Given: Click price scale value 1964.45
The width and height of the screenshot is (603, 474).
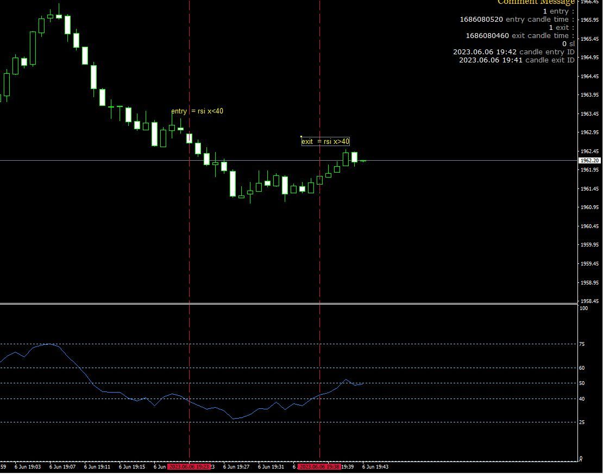Looking at the screenshot, I should (x=589, y=76).
